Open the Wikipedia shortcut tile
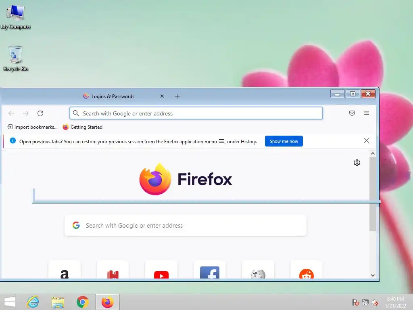Image resolution: width=413 pixels, height=310 pixels. [258, 270]
